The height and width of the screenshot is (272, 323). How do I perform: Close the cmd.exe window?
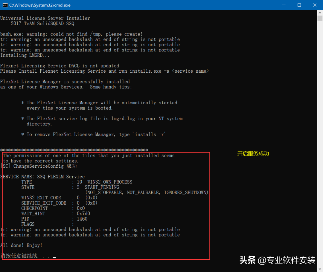(315, 5)
